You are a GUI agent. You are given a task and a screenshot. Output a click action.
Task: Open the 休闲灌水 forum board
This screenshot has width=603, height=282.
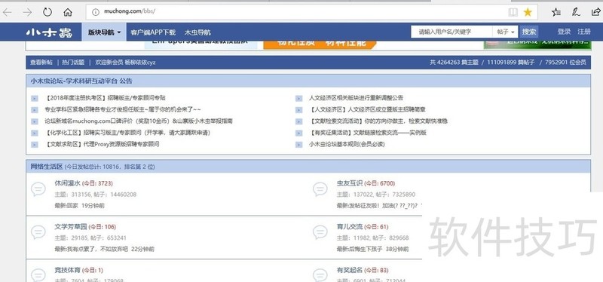67,183
